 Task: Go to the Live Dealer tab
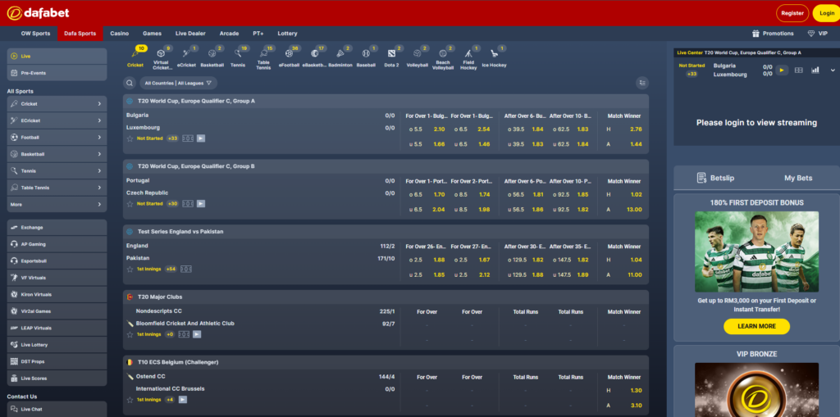click(x=190, y=34)
